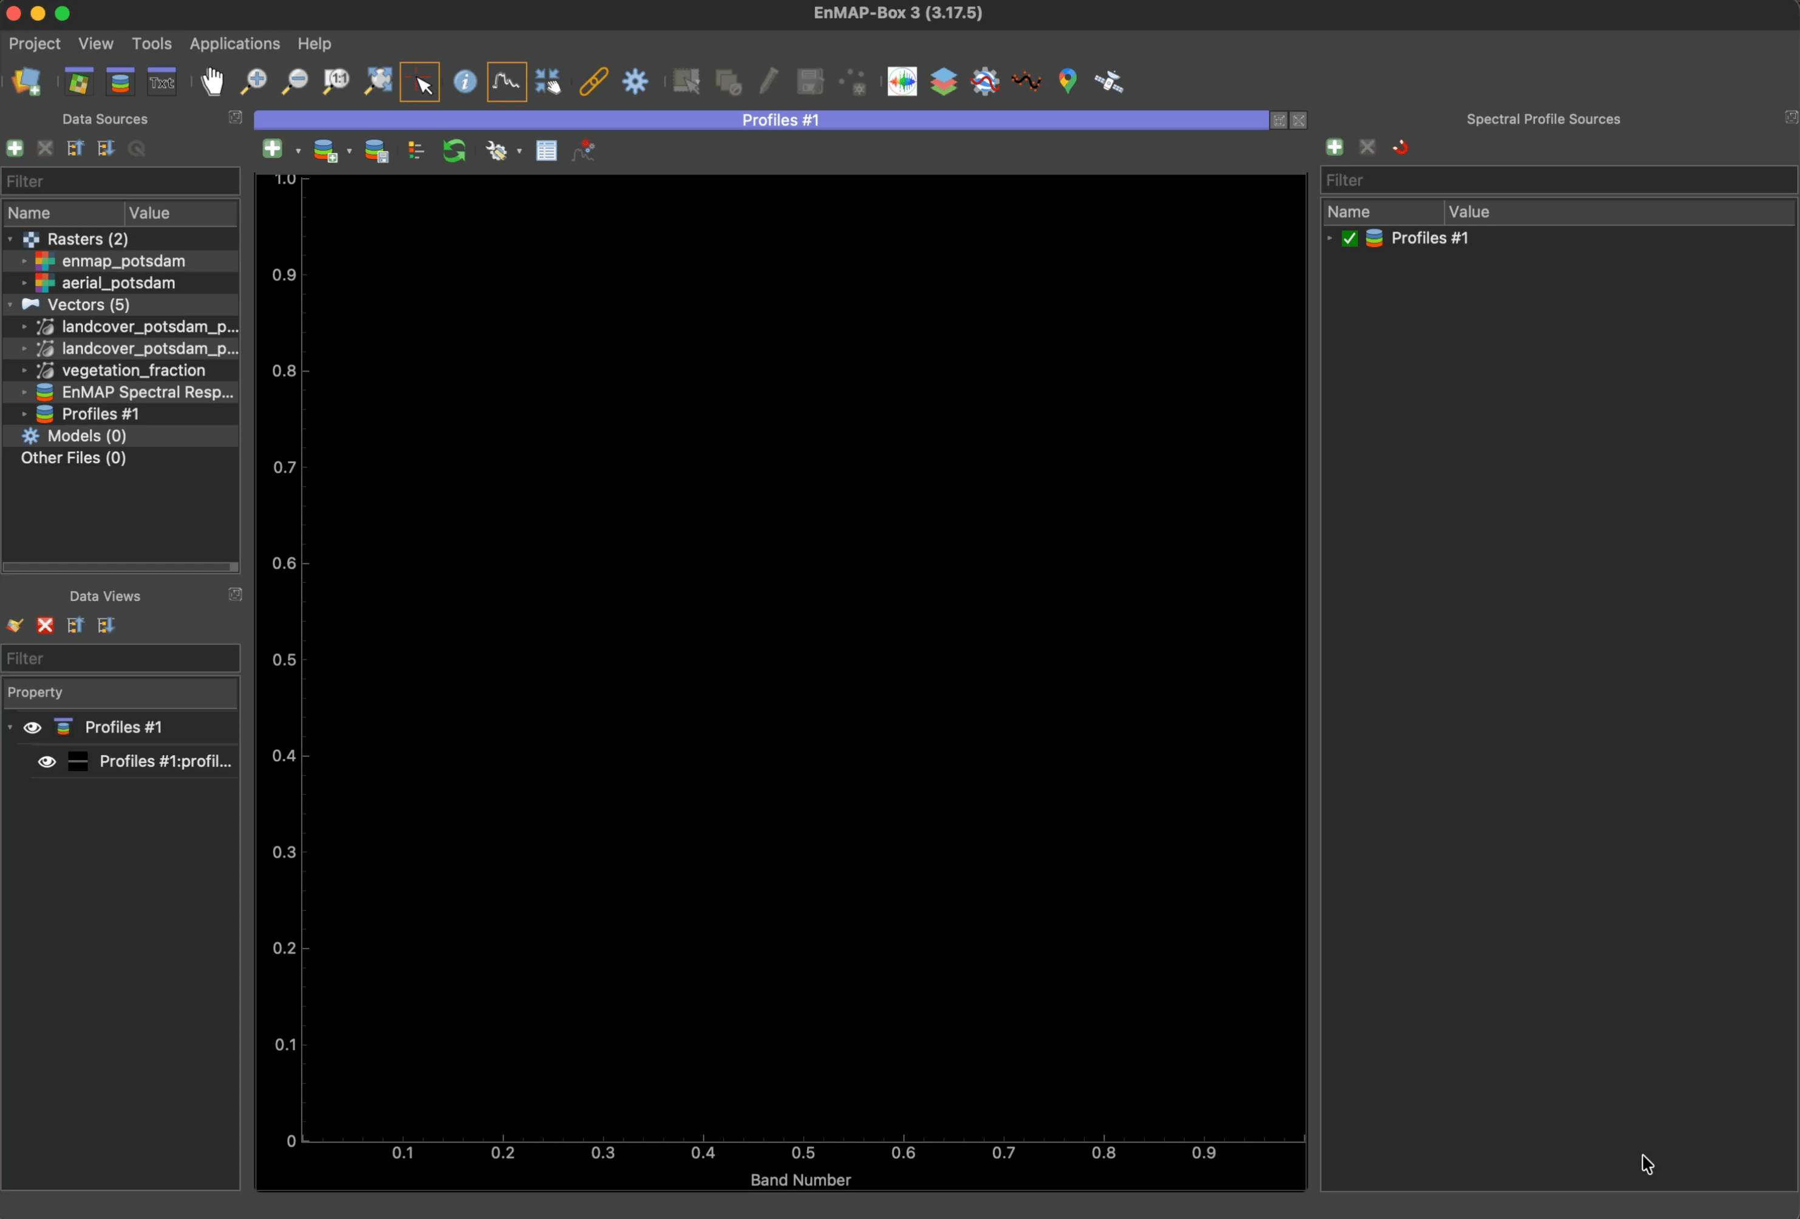Toggle the identify cursor location info option
Screen dimensions: 1800x1219
(x=465, y=81)
